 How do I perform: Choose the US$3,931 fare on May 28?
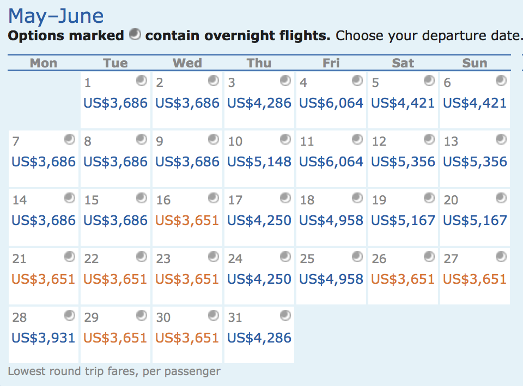43,337
